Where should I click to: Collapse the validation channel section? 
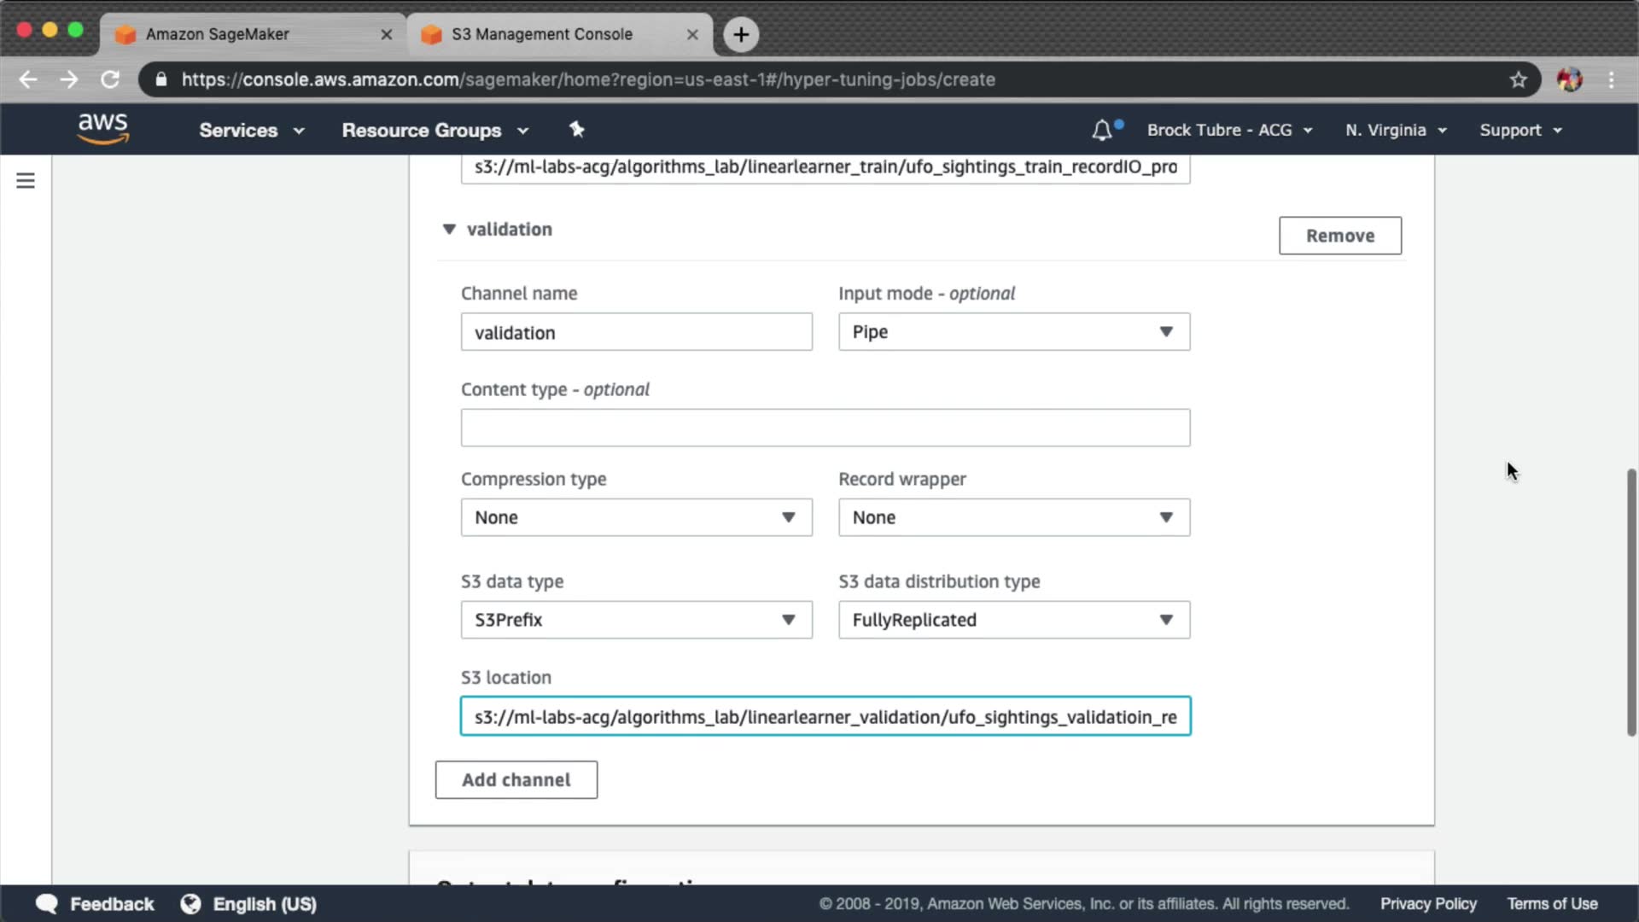point(449,229)
